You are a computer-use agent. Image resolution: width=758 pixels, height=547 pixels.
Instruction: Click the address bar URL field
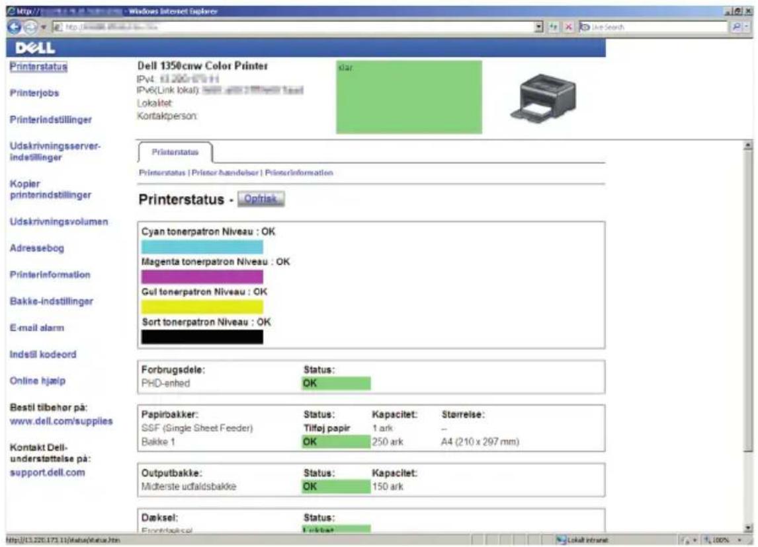coord(293,27)
